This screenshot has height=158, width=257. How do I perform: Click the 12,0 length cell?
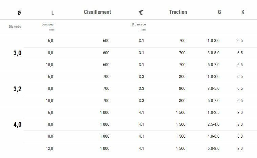point(50,149)
